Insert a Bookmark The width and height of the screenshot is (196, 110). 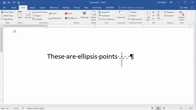tap(104, 16)
